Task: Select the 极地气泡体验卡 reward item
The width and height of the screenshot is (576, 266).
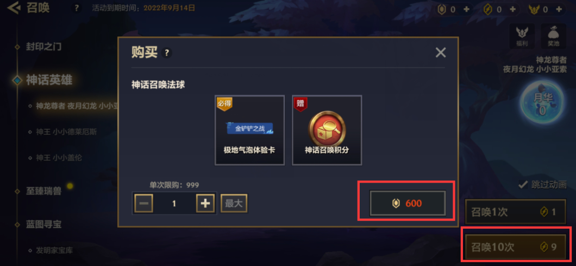Action: pos(249,130)
